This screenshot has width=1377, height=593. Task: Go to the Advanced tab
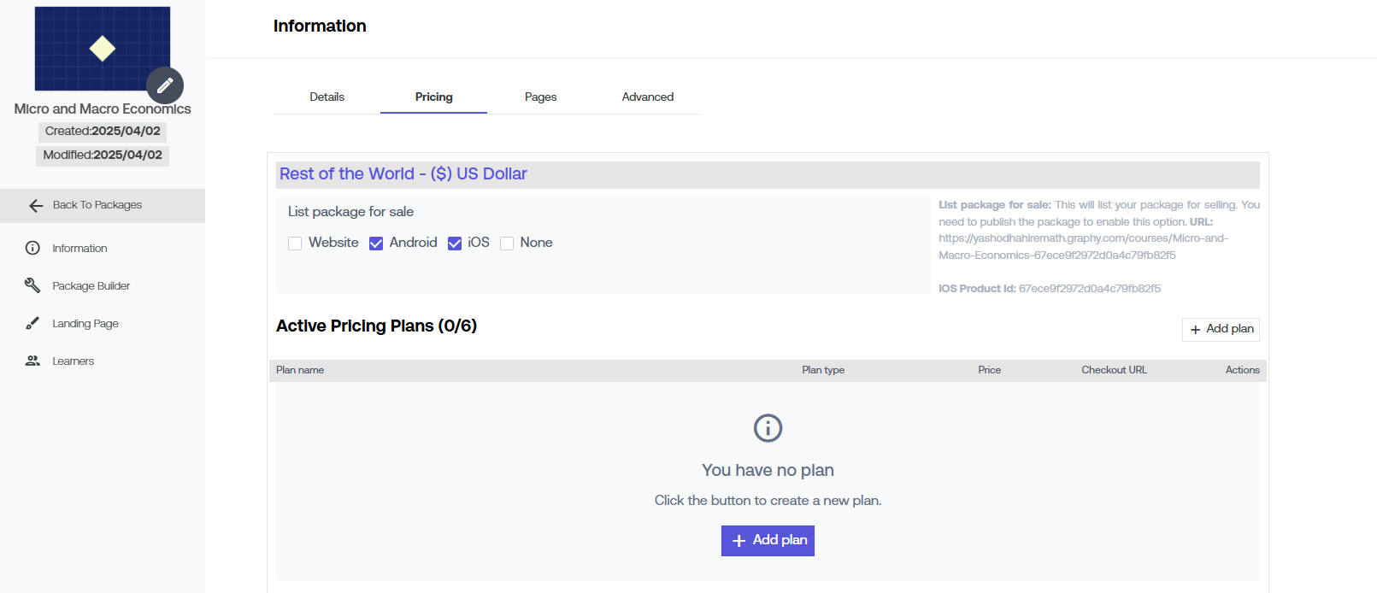click(x=647, y=97)
